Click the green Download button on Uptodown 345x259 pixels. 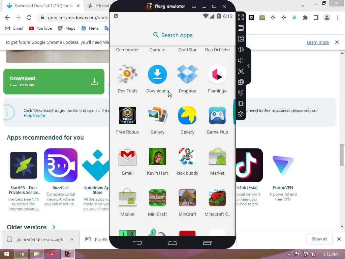[54, 82]
